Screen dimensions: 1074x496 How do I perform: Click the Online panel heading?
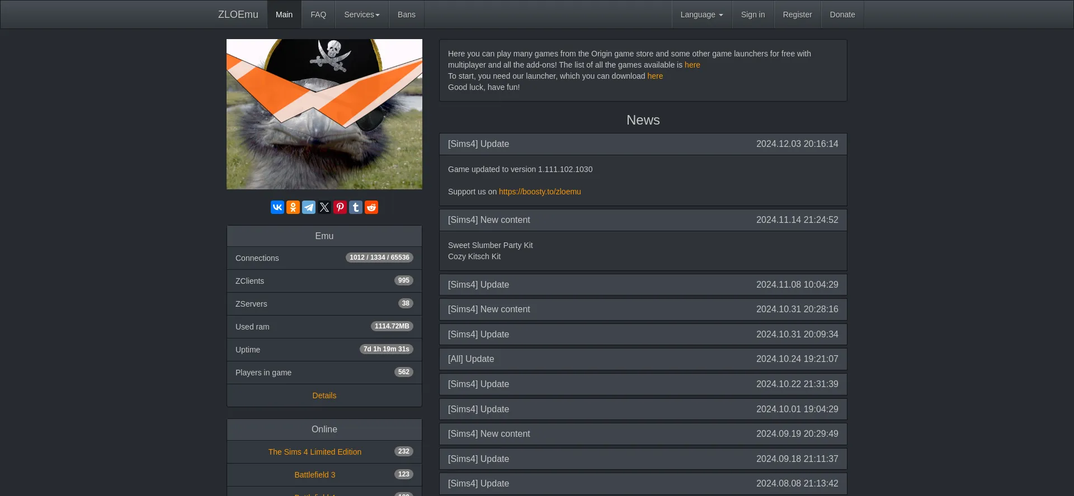tap(324, 430)
